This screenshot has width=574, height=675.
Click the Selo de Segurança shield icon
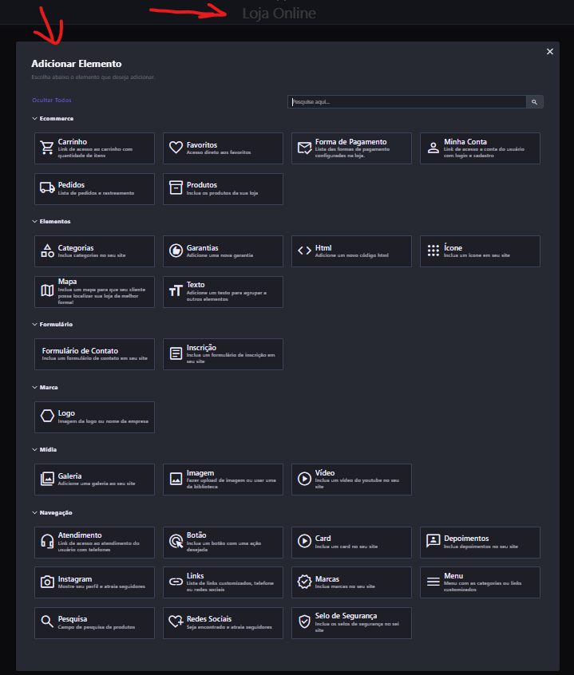click(x=304, y=622)
